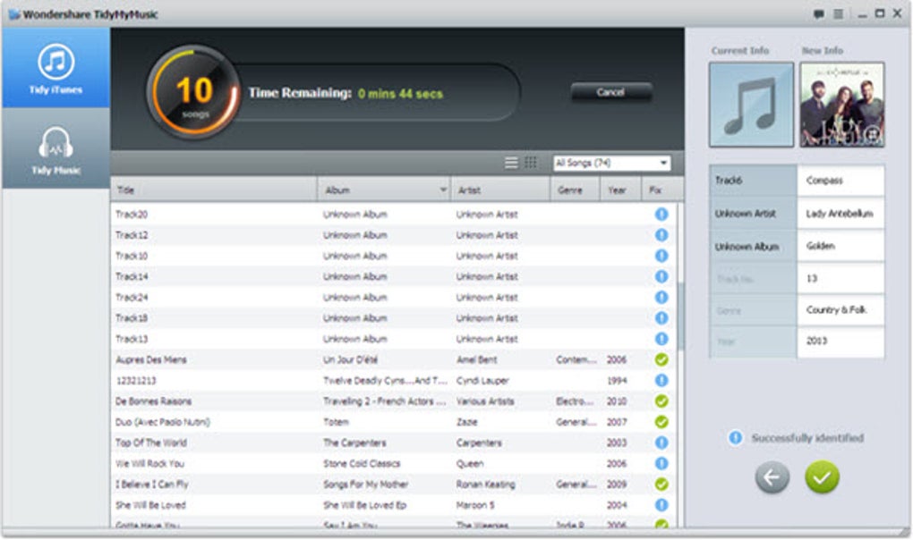Click the green check for I Believe I Can Fly
This screenshot has height=540, width=913.
click(x=661, y=485)
